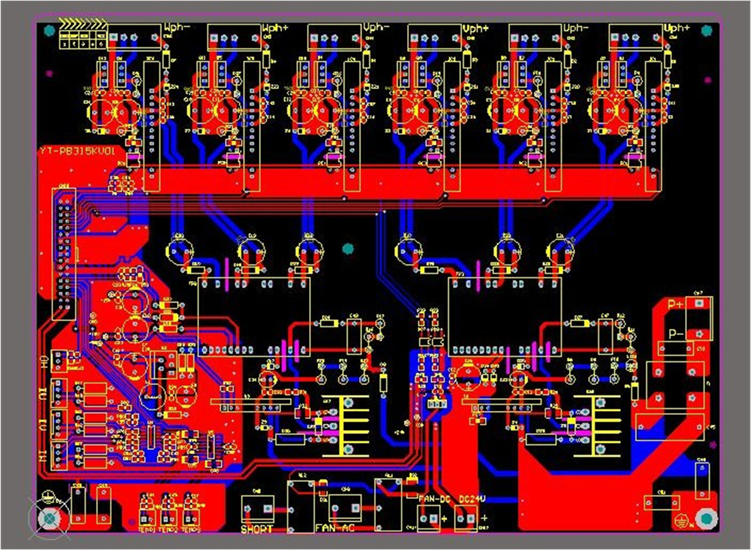Select the two-pin connector above SHORT

pos(257,509)
